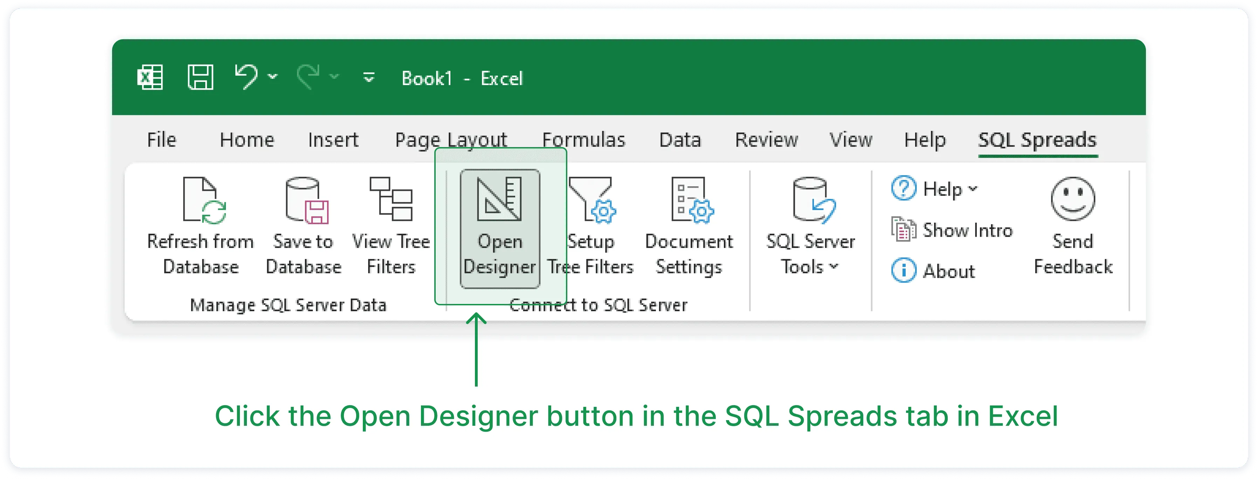The width and height of the screenshot is (1258, 479).
Task: Click the Excel logo icon
Action: tap(150, 78)
